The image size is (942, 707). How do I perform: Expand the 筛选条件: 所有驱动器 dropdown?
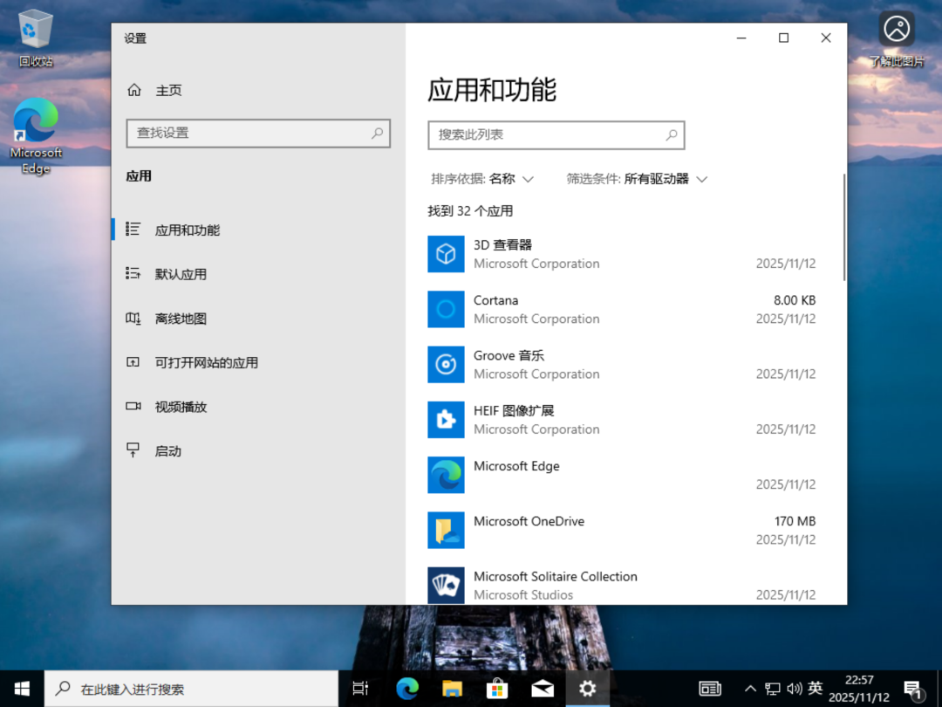(x=638, y=179)
